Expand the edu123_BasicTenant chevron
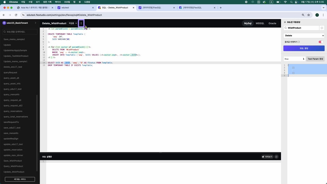The image size is (327, 184). point(35,23)
